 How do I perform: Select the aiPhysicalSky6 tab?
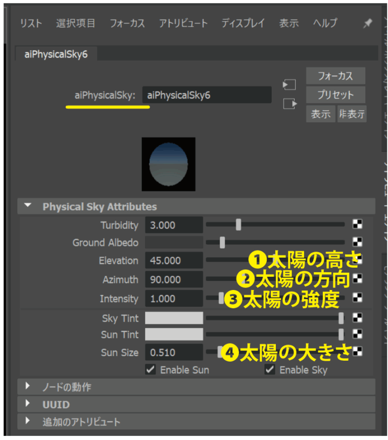(x=56, y=55)
